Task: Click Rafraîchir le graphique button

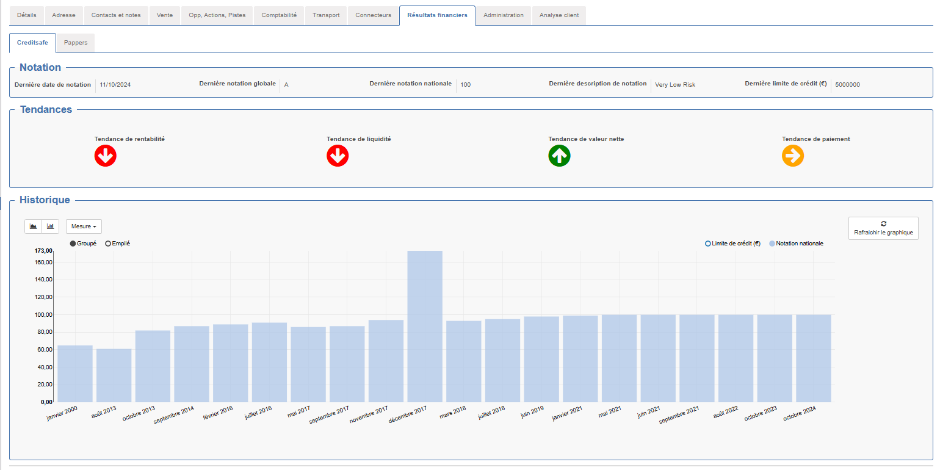Action: coord(883,228)
